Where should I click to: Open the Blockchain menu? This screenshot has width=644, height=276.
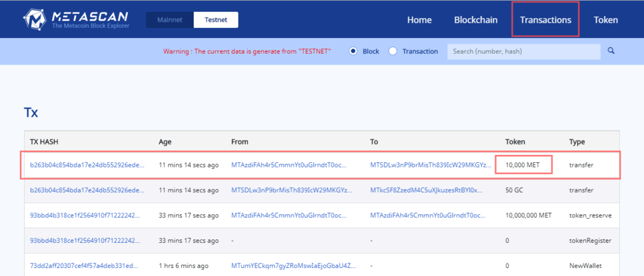pyautogui.click(x=475, y=20)
